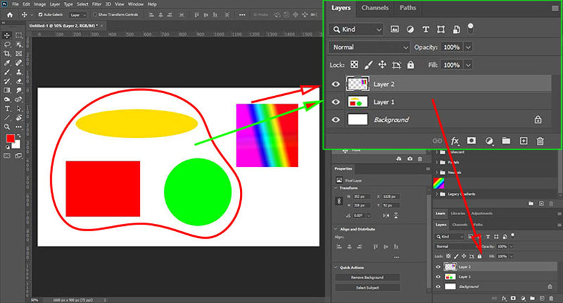
Task: Click fx layer style icon in enlarged Layers panel
Action: coord(454,141)
